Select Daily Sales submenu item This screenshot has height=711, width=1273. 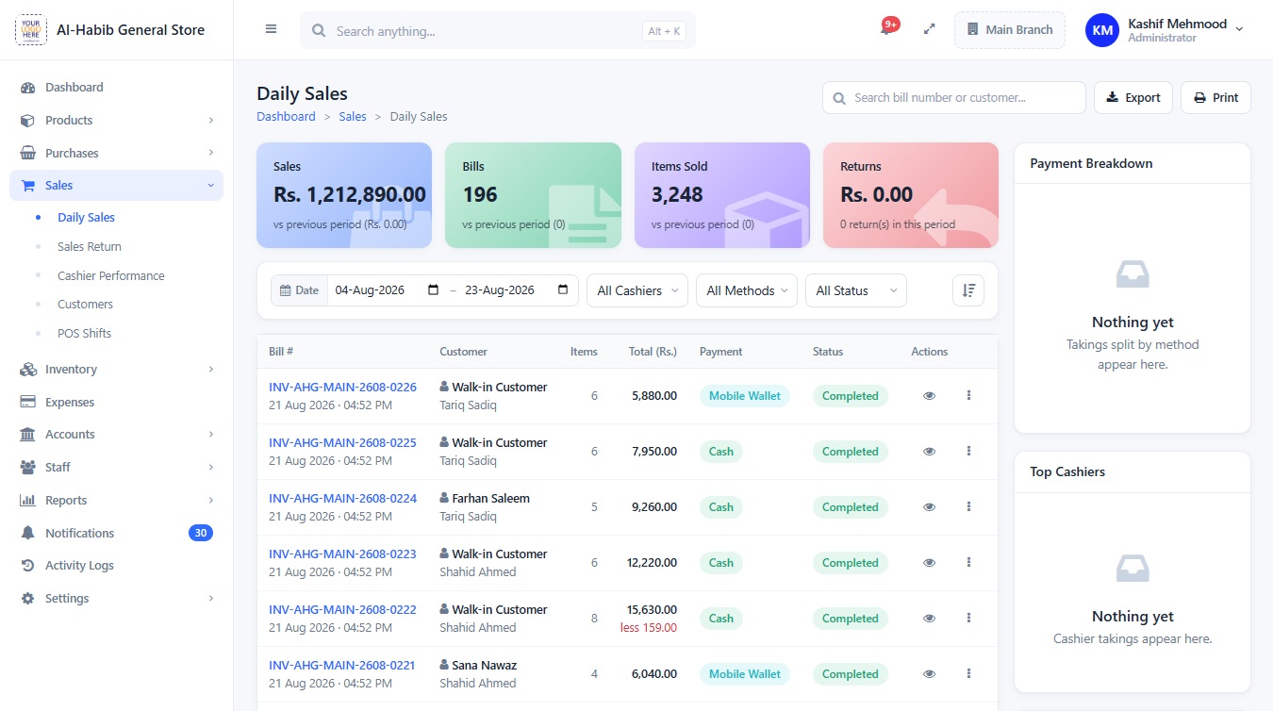coord(86,218)
